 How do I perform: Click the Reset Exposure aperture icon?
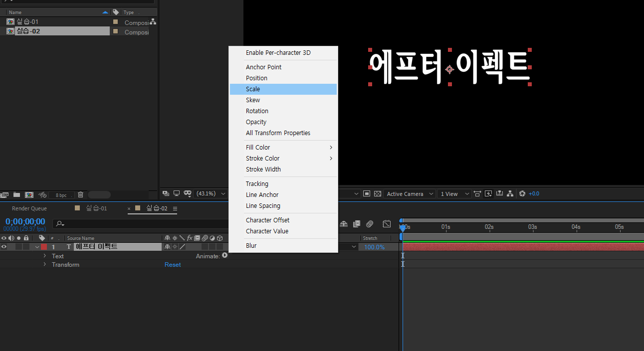point(522,193)
